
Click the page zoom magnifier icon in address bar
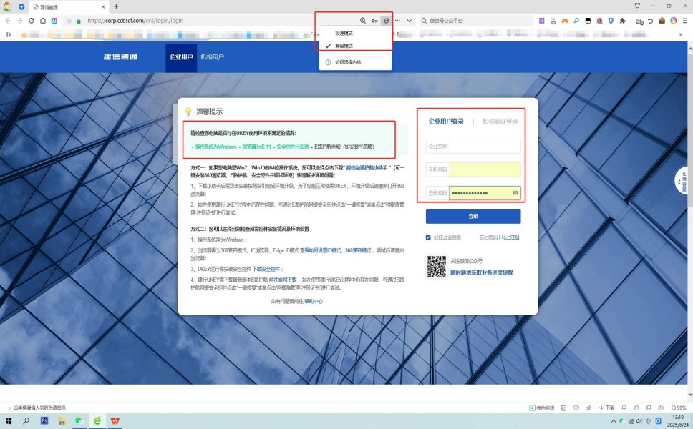(x=363, y=21)
